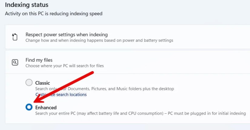
Task: Click empty area of Respect power settings card
Action: (212, 37)
